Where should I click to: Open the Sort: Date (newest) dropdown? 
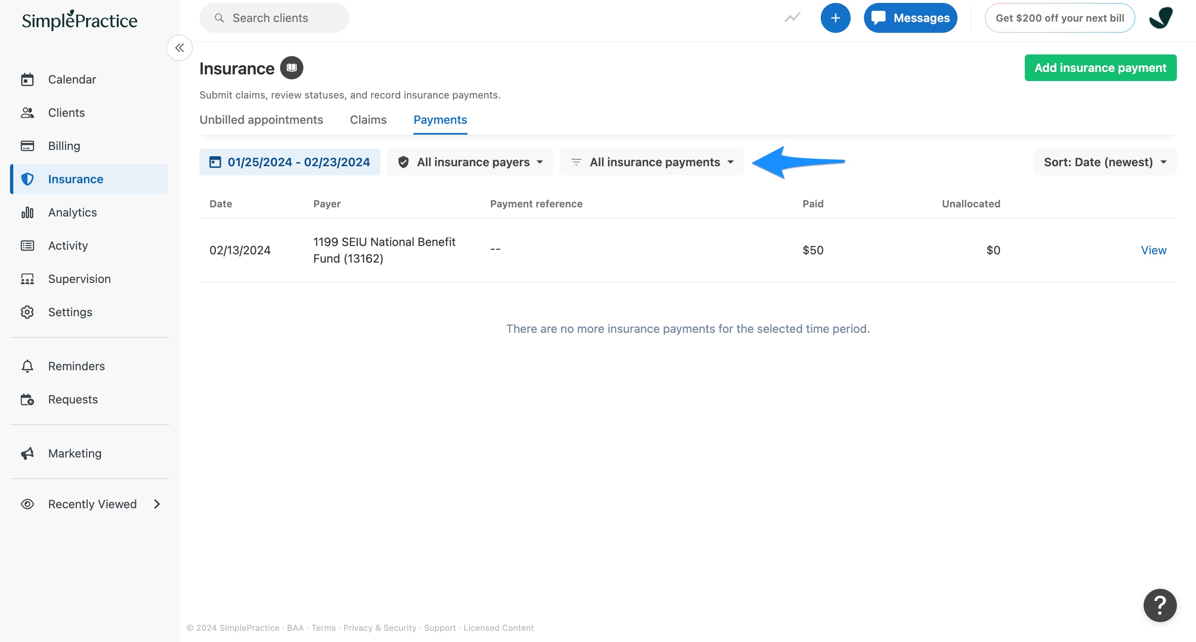[1105, 162]
